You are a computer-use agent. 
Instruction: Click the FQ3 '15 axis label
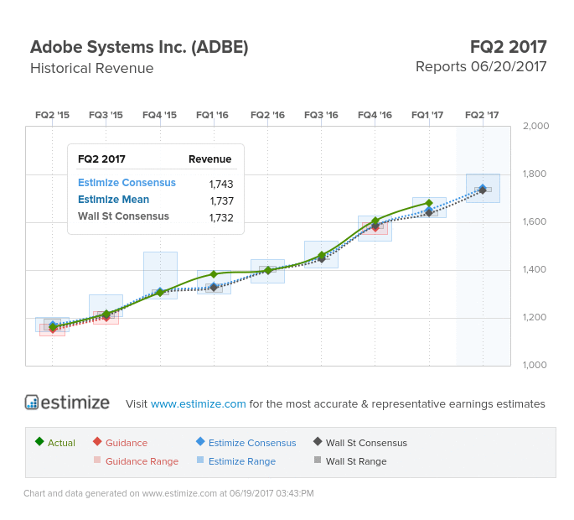[106, 115]
